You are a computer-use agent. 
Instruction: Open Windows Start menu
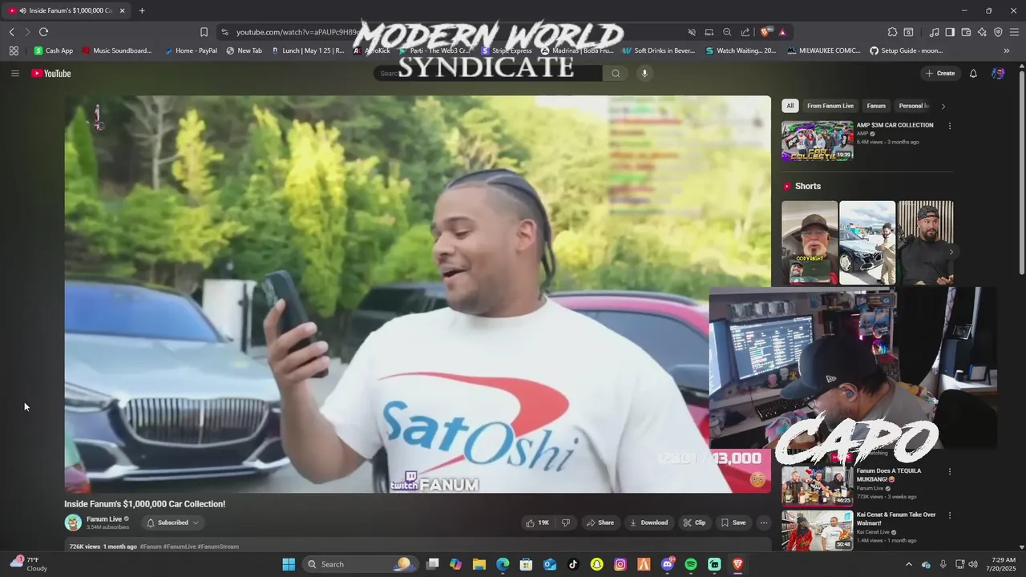coord(289,564)
